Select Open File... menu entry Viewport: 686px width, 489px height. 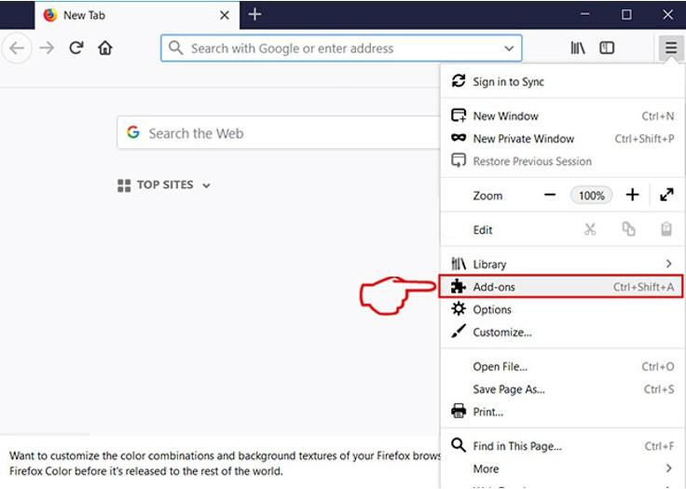(562, 367)
